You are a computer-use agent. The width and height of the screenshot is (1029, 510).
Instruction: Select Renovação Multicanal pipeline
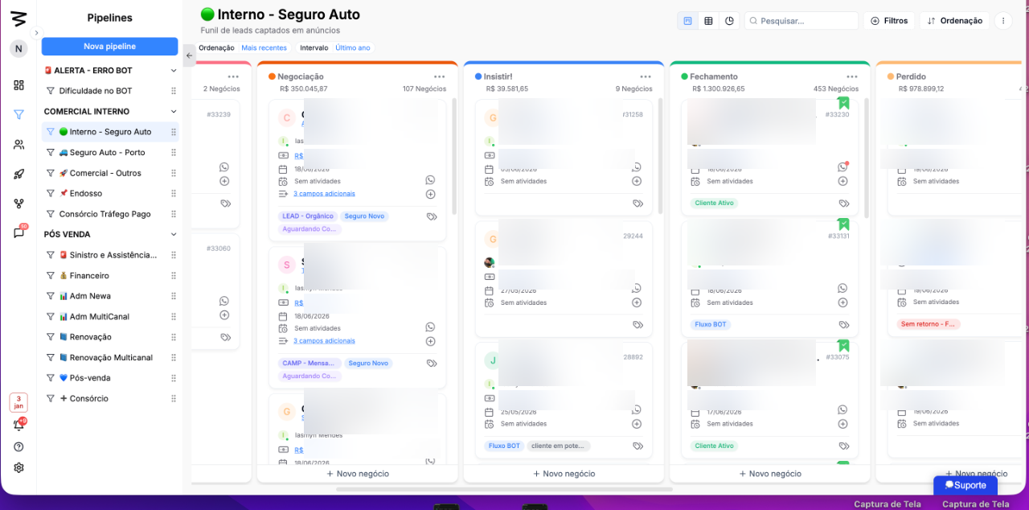pyautogui.click(x=110, y=358)
